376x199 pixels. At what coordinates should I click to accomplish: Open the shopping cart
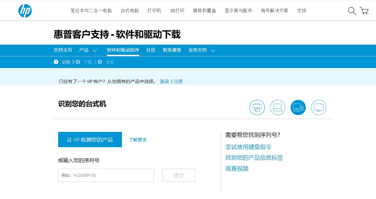(364, 10)
